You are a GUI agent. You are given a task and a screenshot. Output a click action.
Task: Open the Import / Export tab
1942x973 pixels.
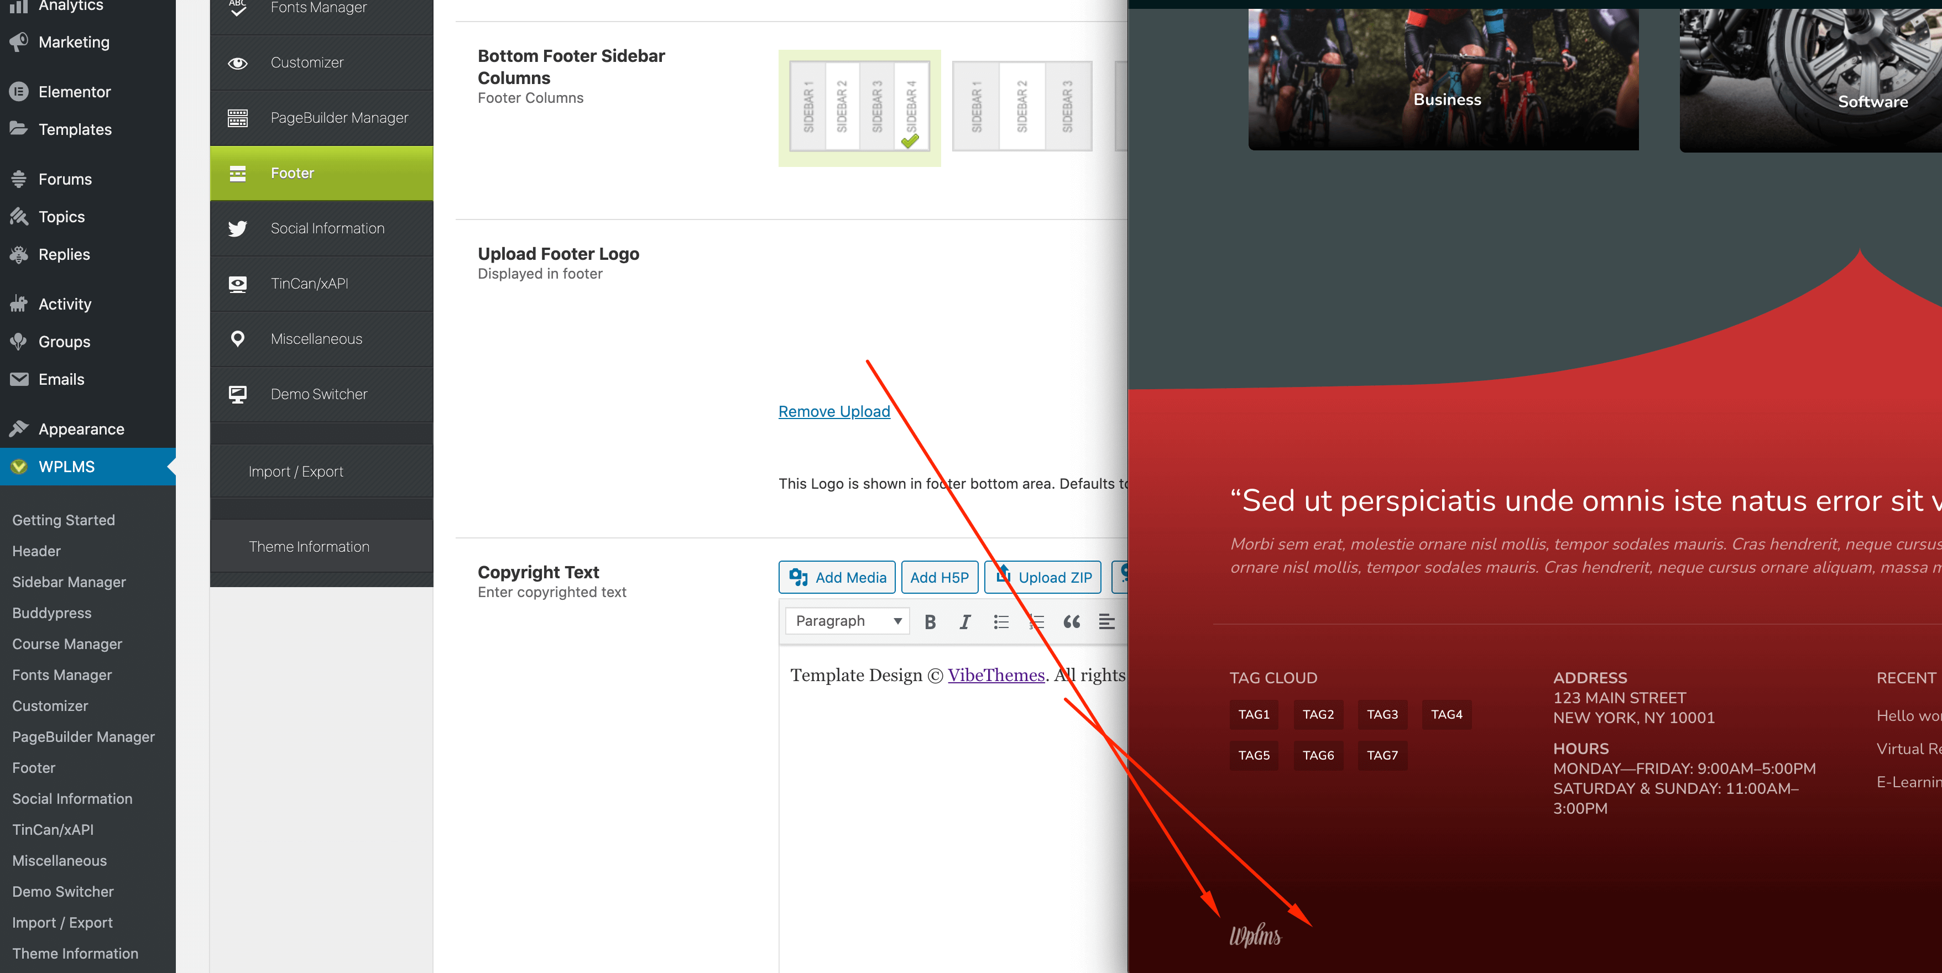(322, 472)
